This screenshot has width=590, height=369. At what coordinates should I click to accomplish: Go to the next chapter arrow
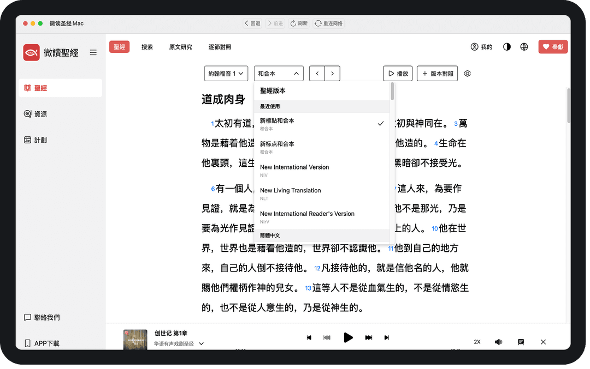click(332, 74)
